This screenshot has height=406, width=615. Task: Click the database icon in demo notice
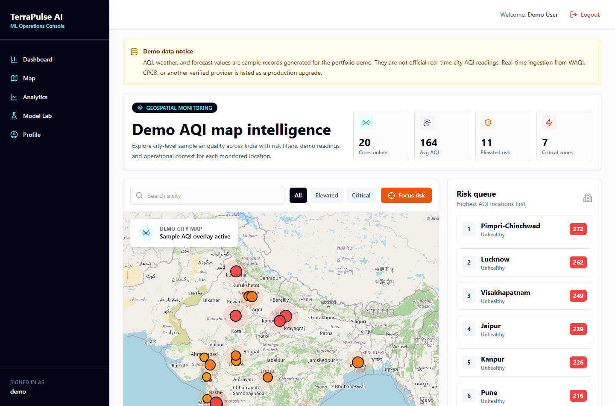(134, 52)
